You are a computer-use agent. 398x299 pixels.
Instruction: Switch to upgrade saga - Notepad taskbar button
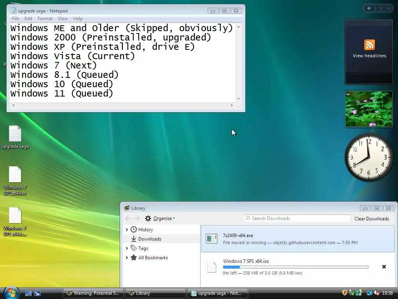click(x=217, y=293)
